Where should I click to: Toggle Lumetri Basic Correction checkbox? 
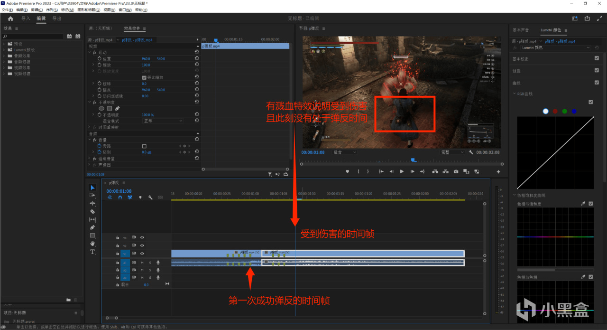(597, 58)
